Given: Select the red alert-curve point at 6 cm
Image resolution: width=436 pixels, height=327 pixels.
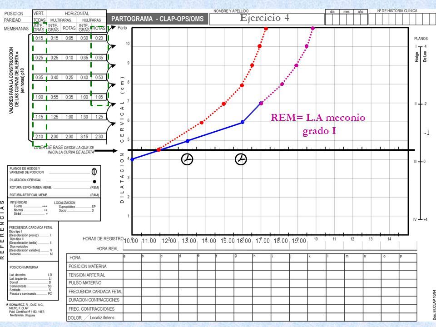Looking at the screenshot, I should pos(202,122).
